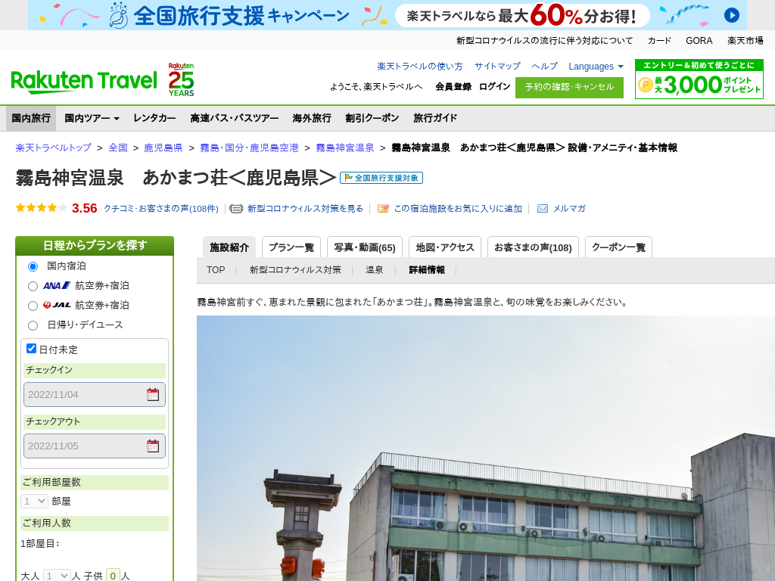Click the play arrow on top banner
Screen dimensions: 775x581
pyautogui.click(x=732, y=15)
